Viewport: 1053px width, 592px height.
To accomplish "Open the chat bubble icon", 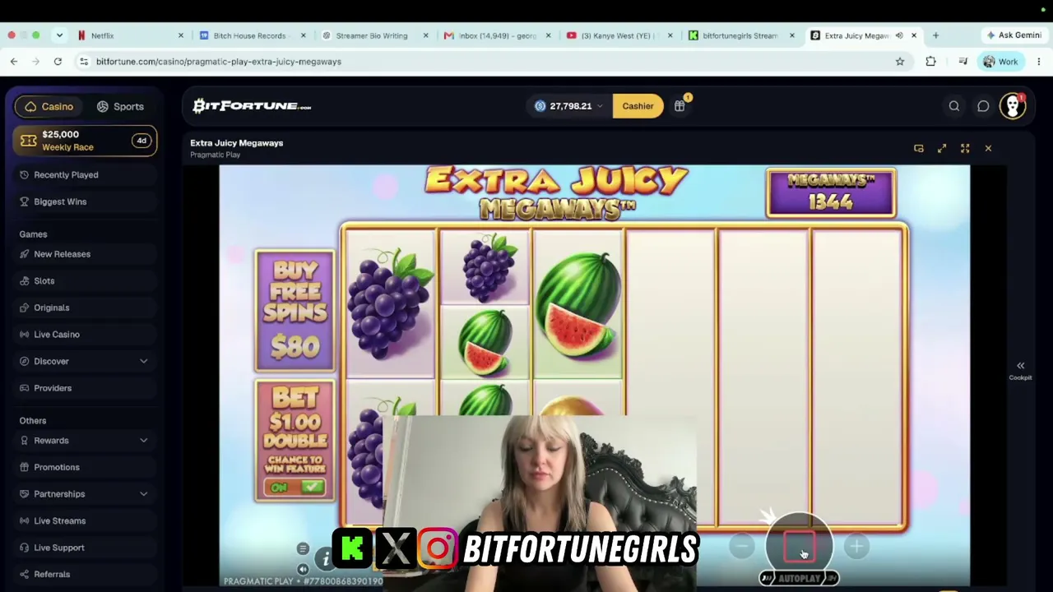I will [983, 106].
